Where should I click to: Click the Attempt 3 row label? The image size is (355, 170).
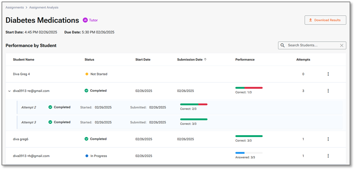(29, 122)
